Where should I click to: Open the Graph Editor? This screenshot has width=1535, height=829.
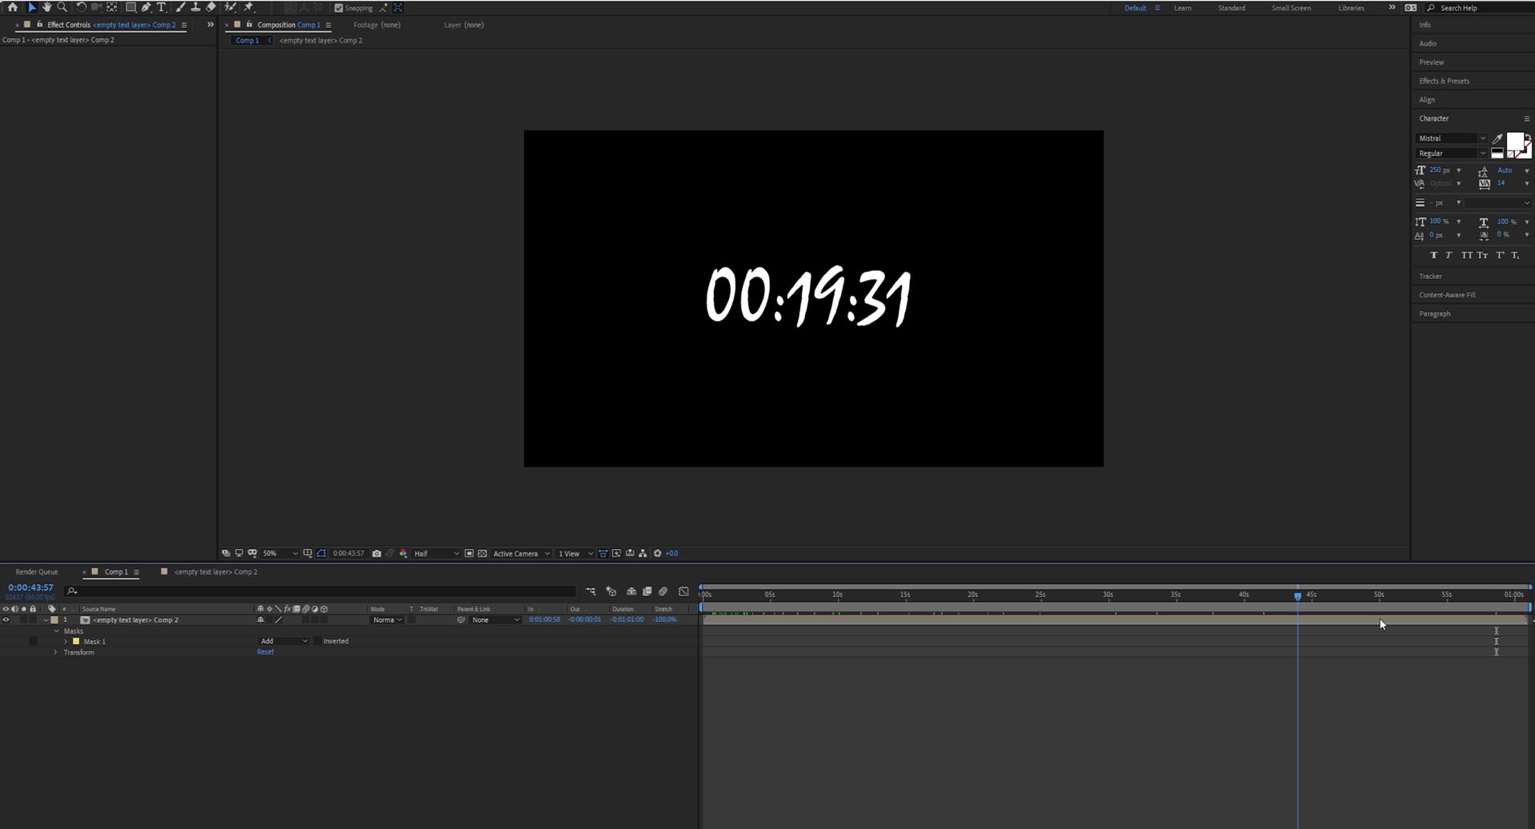tap(684, 592)
